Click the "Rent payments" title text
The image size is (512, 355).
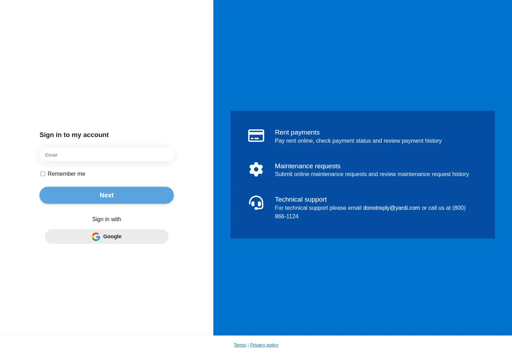(297, 132)
